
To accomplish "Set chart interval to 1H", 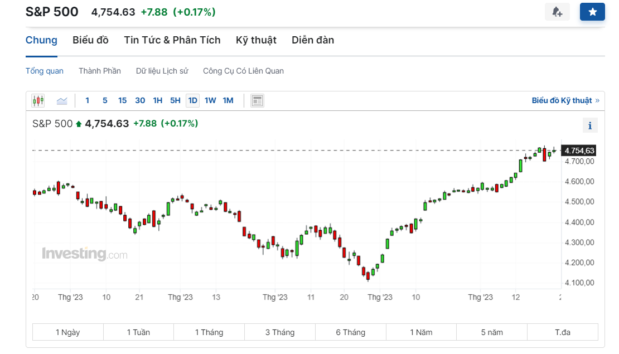I will tap(158, 101).
